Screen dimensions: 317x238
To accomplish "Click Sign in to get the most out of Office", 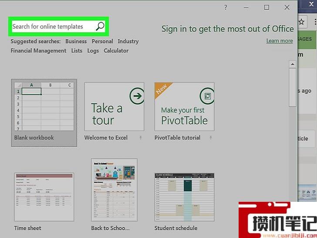I will [227, 29].
